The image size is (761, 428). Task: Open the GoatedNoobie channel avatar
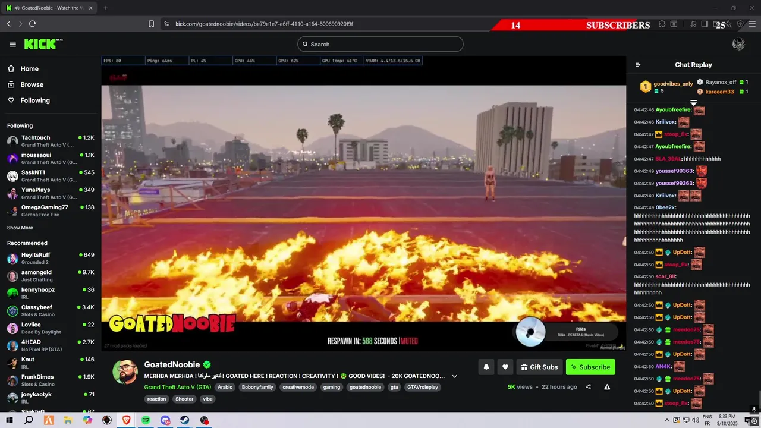[125, 372]
